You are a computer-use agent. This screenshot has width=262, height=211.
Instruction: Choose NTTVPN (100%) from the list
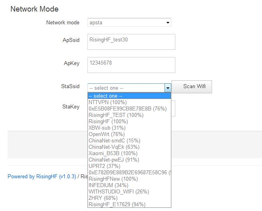pos(129,102)
